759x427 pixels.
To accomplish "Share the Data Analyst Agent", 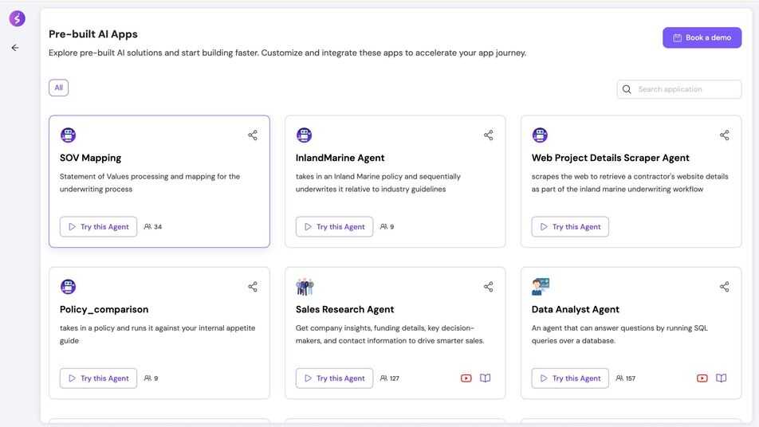I will tap(725, 287).
